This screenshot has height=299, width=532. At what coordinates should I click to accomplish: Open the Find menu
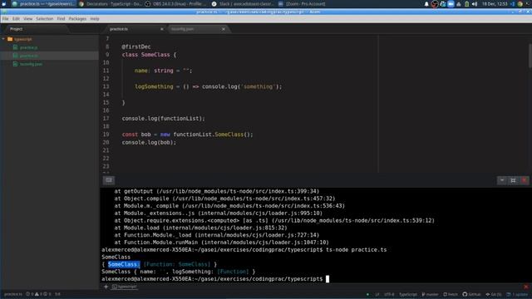61,19
